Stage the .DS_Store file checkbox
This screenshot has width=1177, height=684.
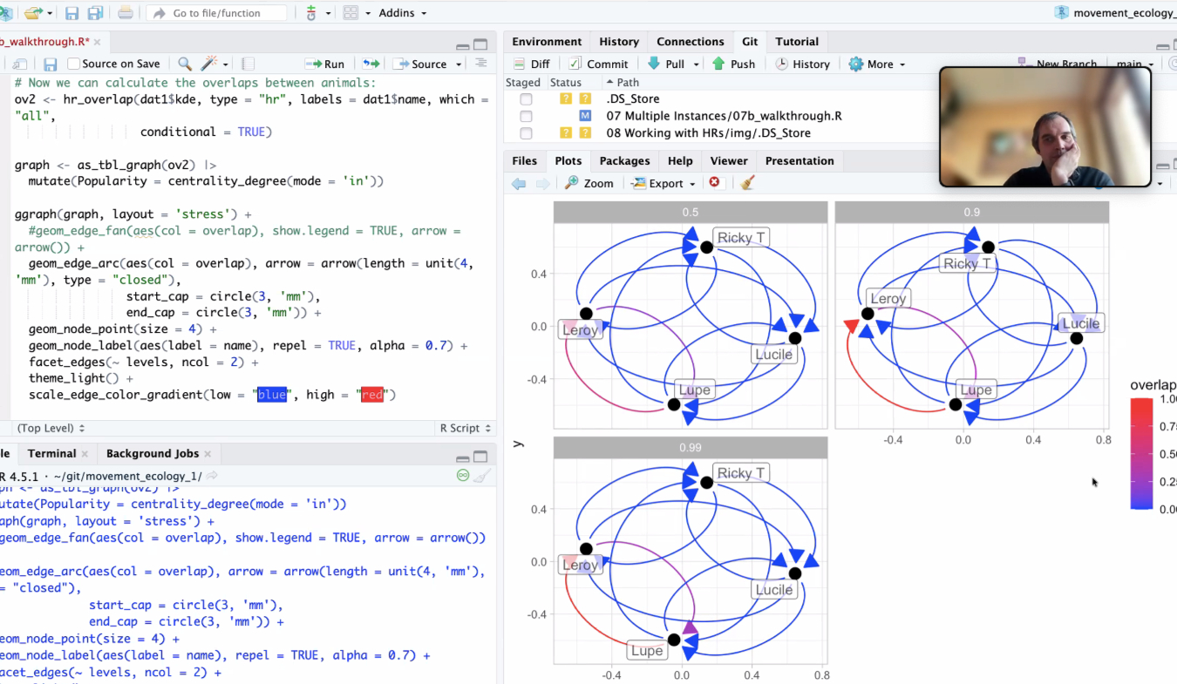(x=526, y=99)
